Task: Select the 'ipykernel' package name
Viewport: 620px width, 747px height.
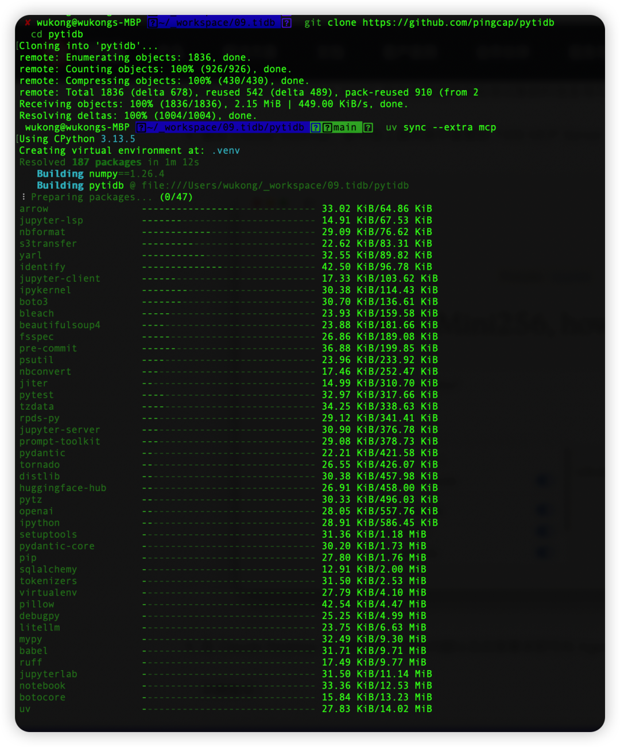Action: coord(45,290)
